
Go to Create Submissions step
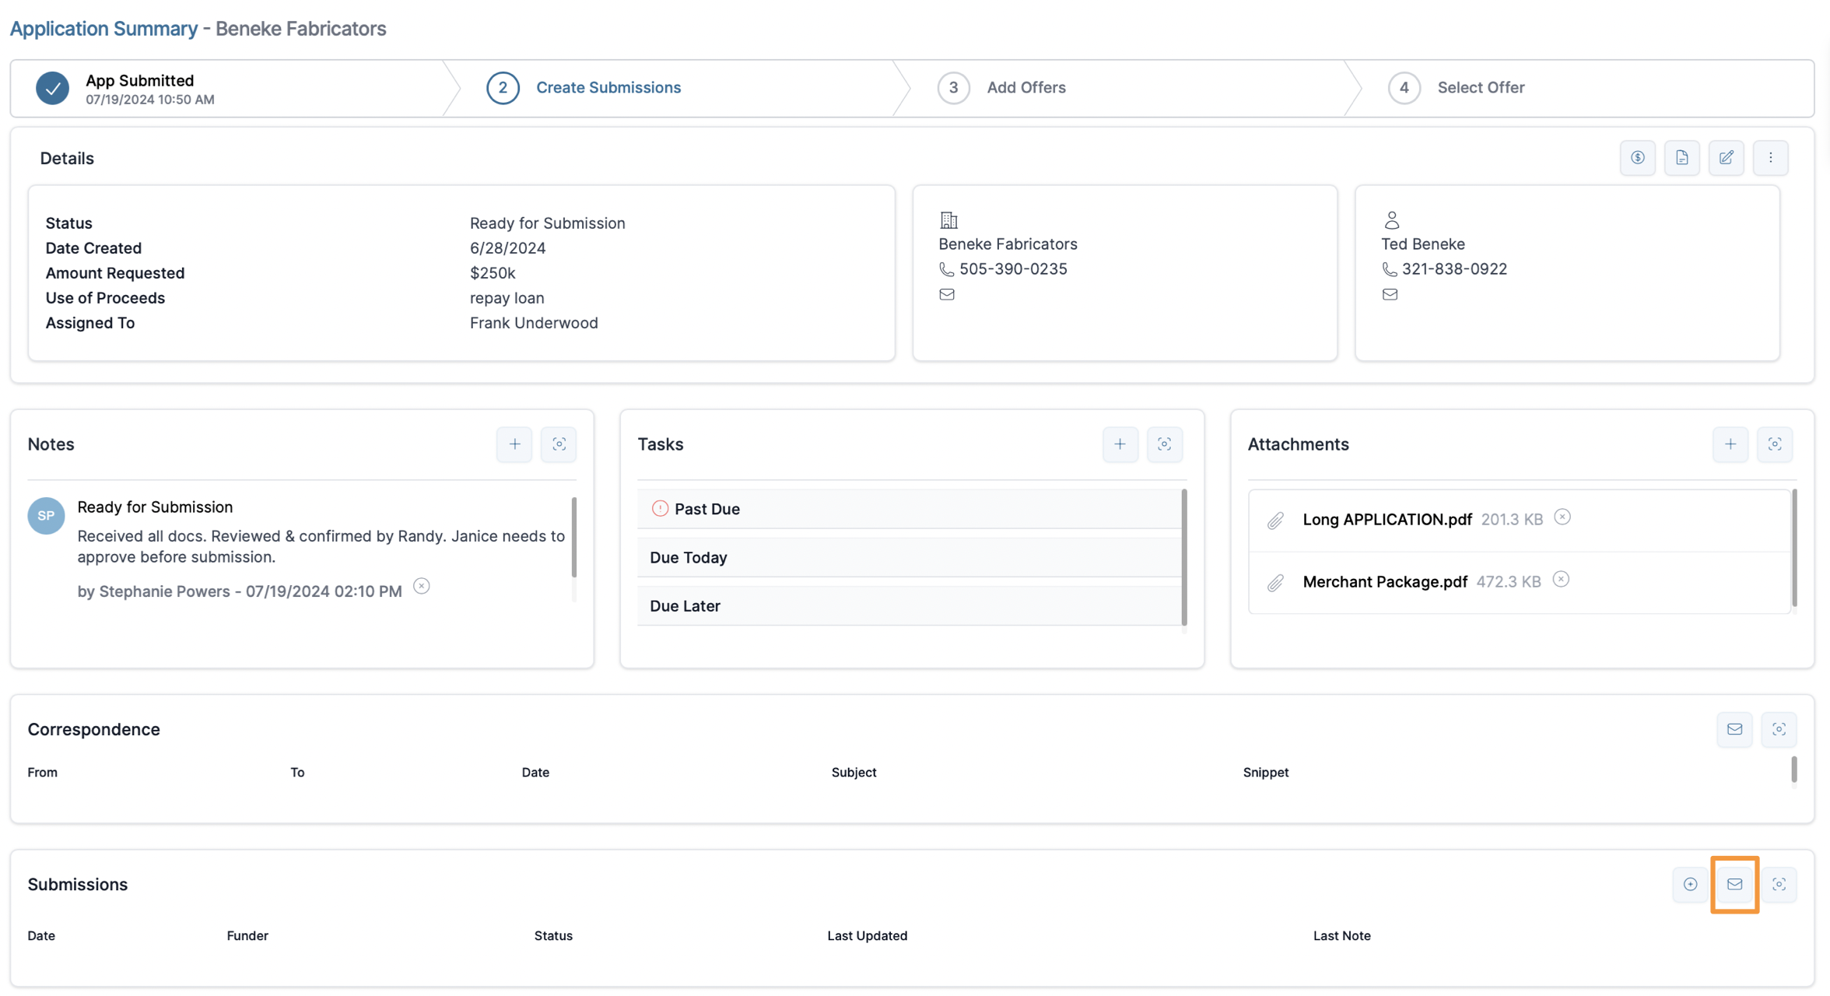pyautogui.click(x=608, y=87)
